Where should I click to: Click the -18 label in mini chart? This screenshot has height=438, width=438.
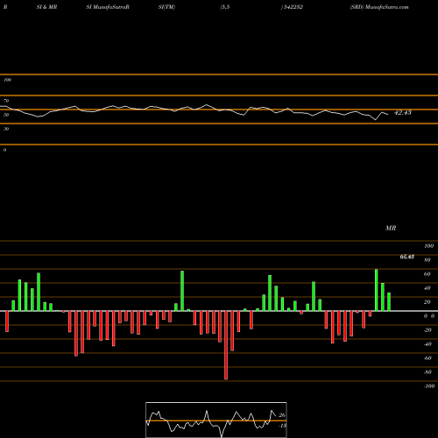pyautogui.click(x=282, y=426)
